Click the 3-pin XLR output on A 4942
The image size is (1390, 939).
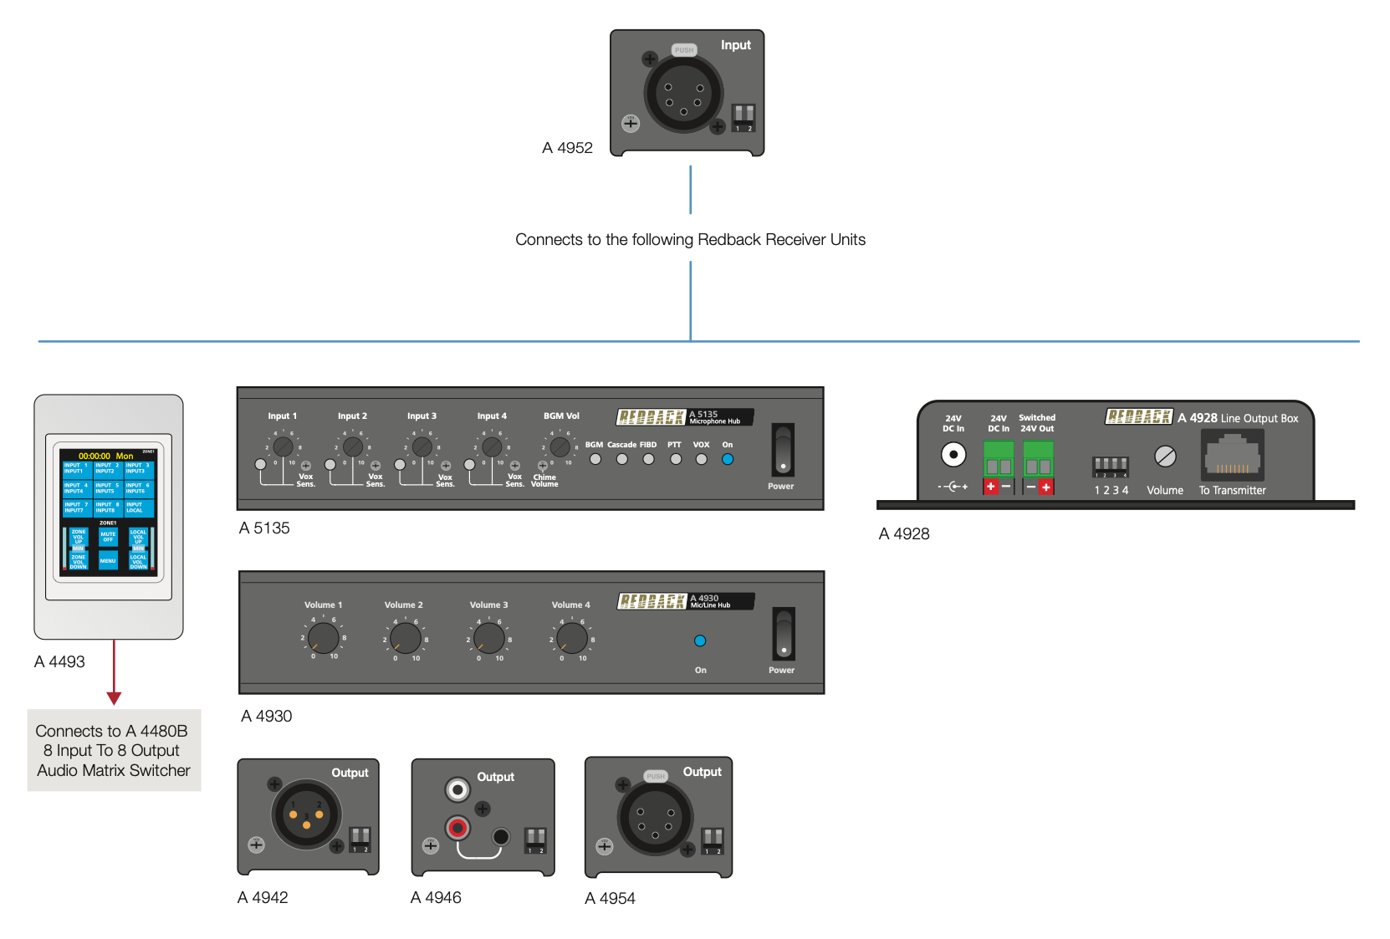(306, 814)
